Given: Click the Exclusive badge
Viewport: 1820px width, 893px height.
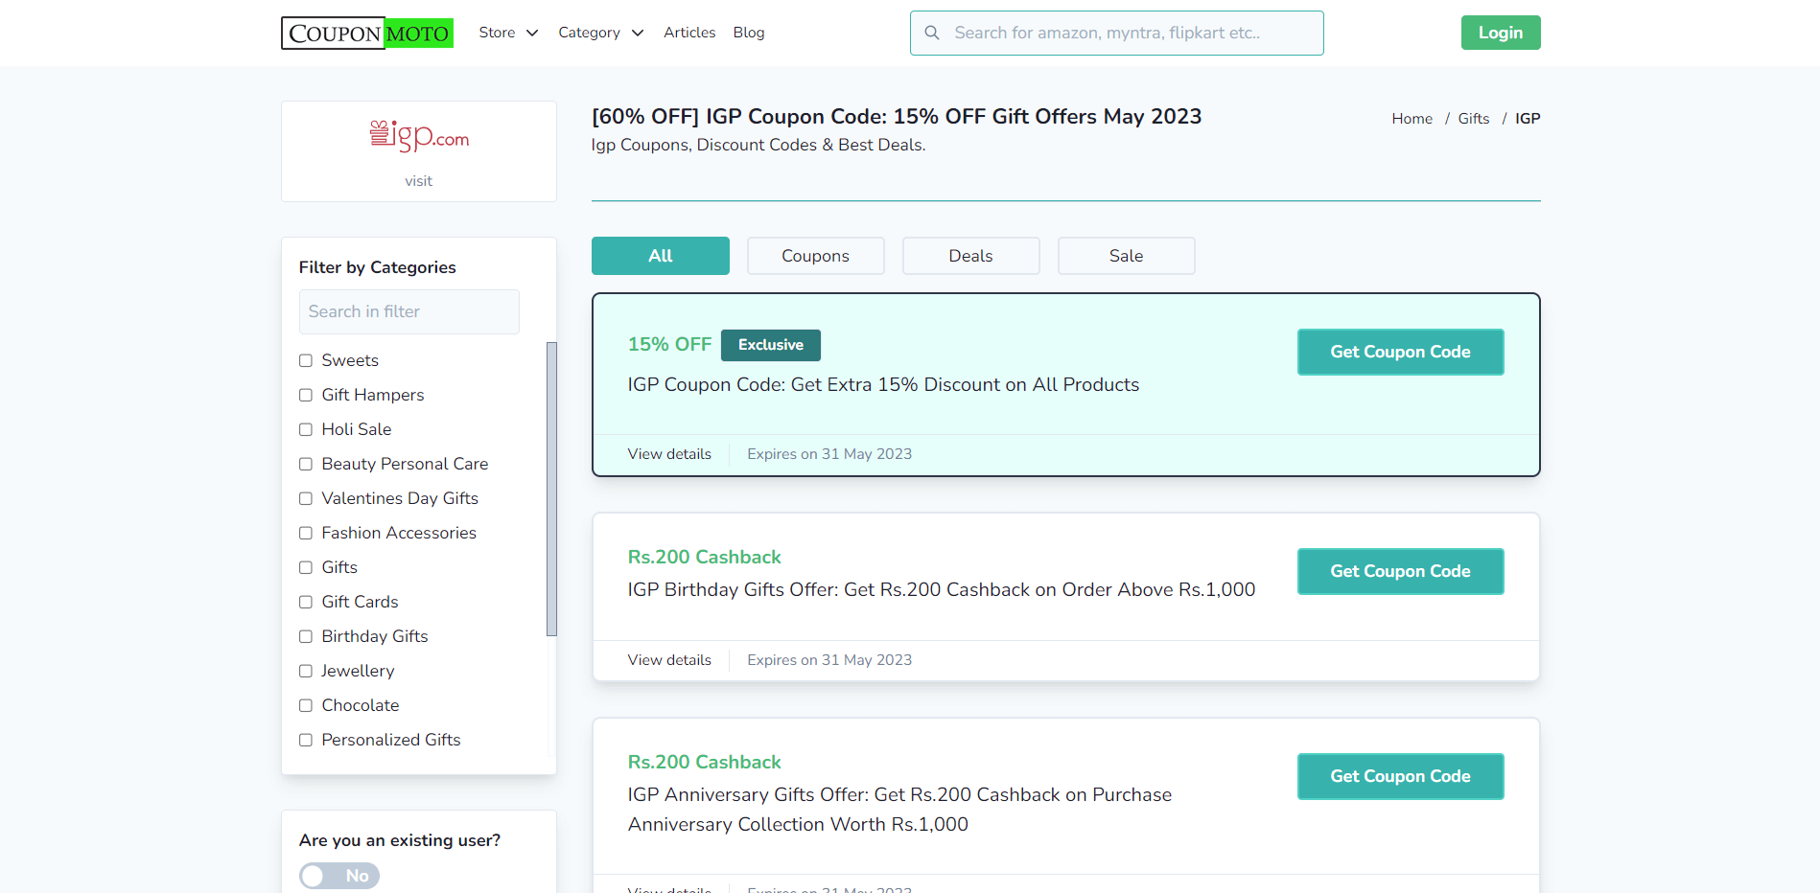Looking at the screenshot, I should (771, 345).
